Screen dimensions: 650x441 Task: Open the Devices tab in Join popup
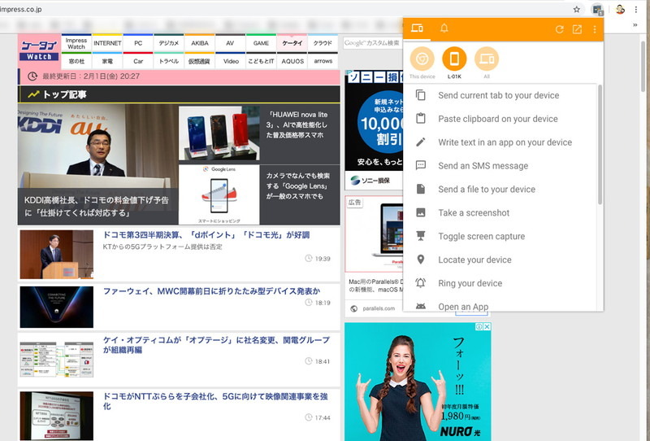[417, 28]
